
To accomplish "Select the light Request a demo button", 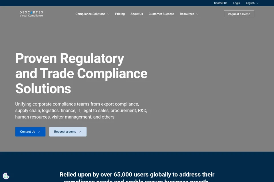I will pos(68,132).
